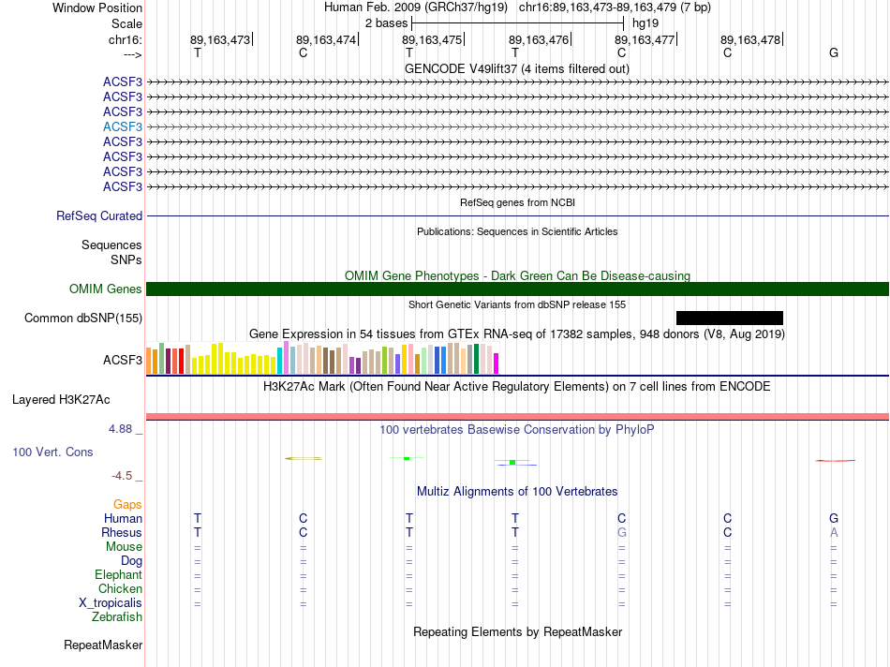The image size is (890, 667).
Task: Click the pink H3K27Ac signal bar
Action: 517,417
